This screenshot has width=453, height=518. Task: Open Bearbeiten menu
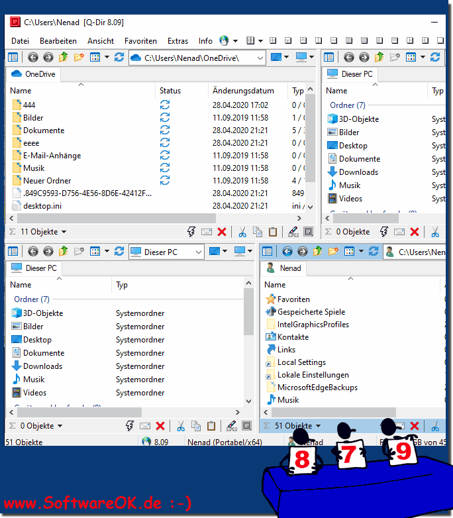click(58, 41)
